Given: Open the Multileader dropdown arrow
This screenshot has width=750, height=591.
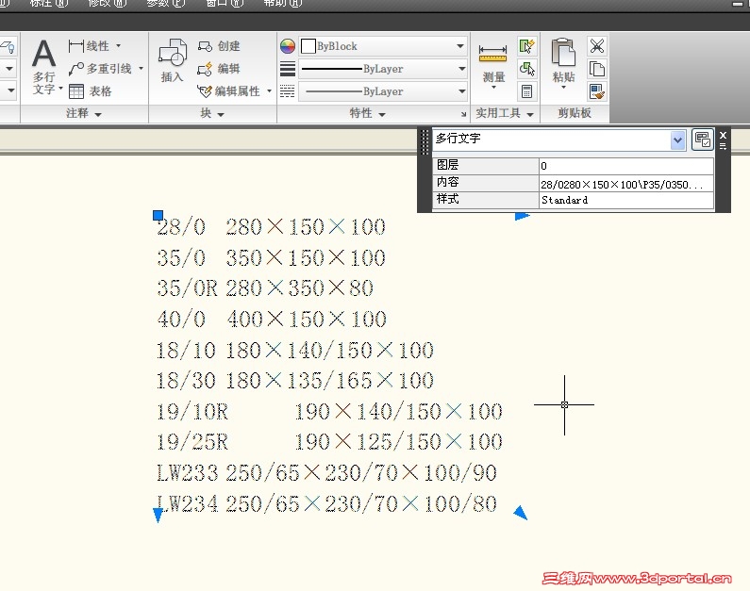Looking at the screenshot, I should (x=142, y=69).
